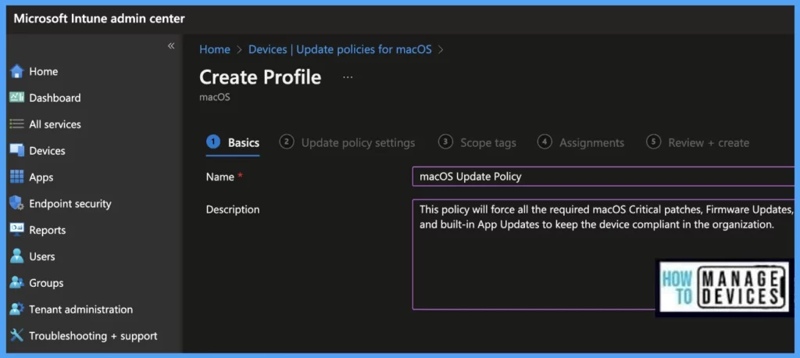800x358 pixels.
Task: Click the Microsoft Intune admin center title
Action: pos(99,19)
